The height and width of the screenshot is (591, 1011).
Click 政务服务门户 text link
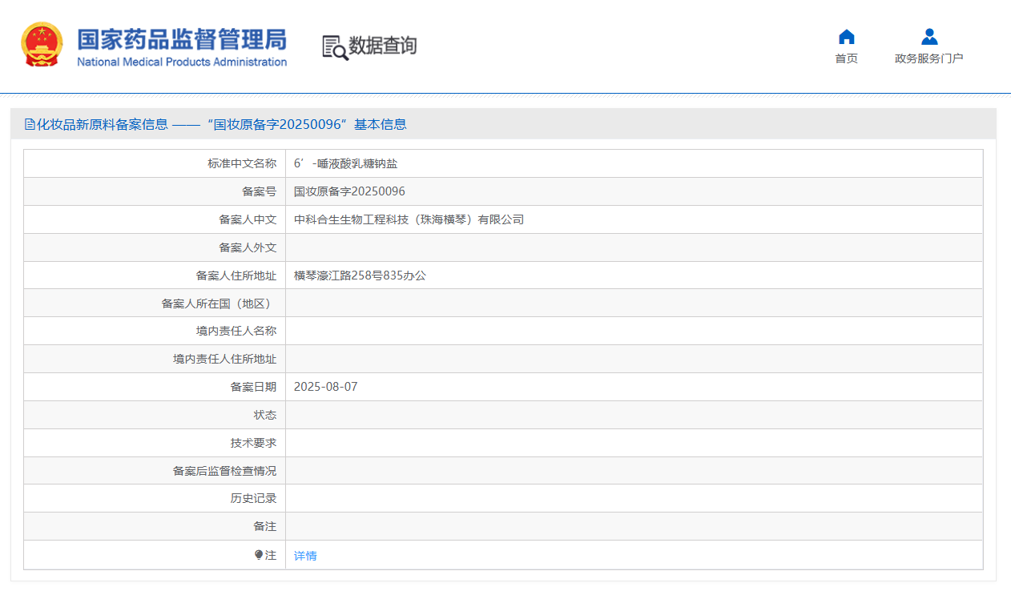click(x=929, y=58)
